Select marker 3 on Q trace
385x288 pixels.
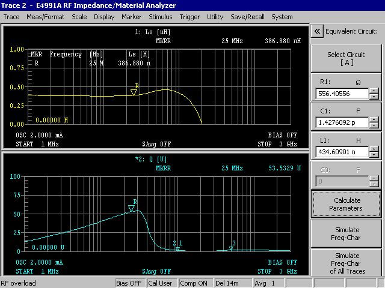(231, 248)
